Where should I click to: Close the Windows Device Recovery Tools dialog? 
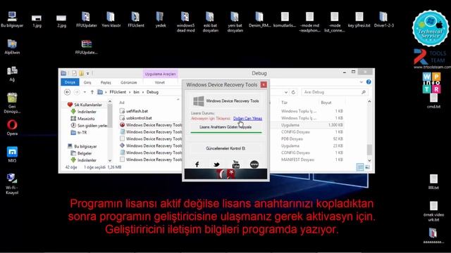[x=264, y=84]
